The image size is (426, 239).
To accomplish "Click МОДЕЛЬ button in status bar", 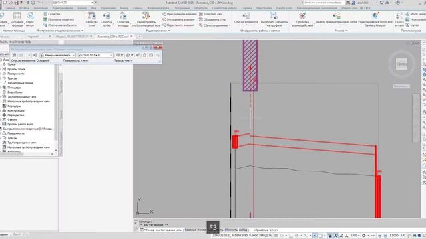I will [x=266, y=236].
